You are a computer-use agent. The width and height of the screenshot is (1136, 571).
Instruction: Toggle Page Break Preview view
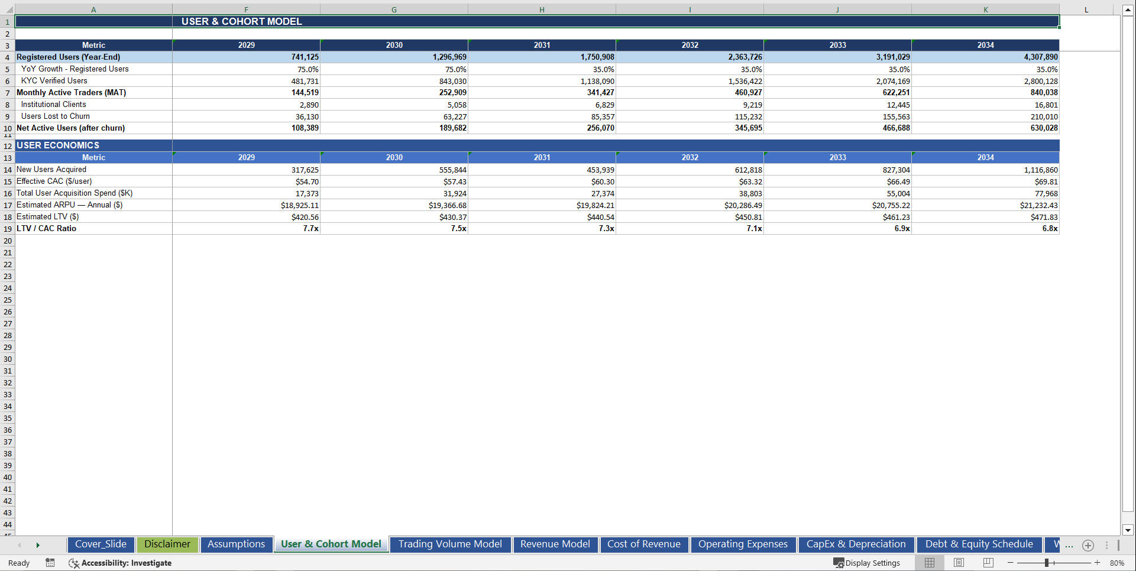tap(987, 563)
